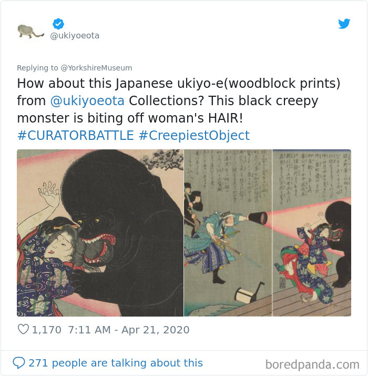Click the boredpanda.com watermark
This screenshot has height=376, width=368.
click(312, 364)
